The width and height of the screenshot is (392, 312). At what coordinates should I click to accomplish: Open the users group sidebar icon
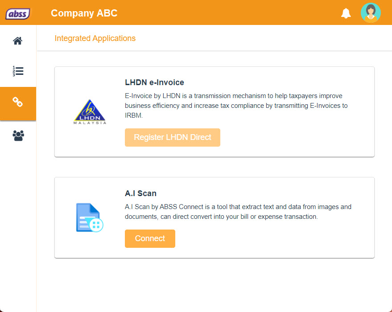point(18,135)
